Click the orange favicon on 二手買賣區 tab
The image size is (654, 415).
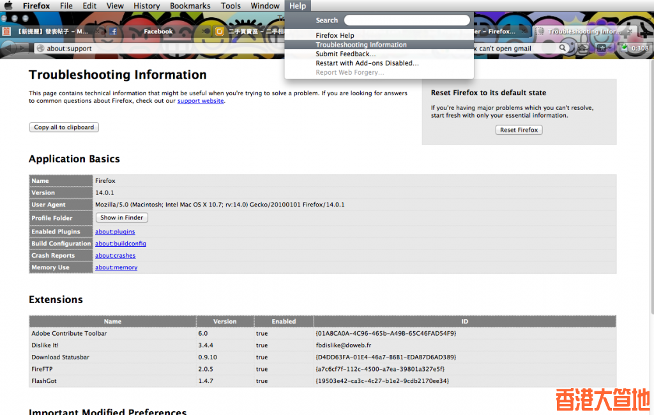[220, 31]
